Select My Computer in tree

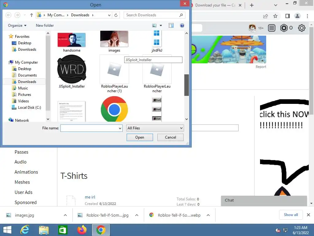click(x=23, y=62)
